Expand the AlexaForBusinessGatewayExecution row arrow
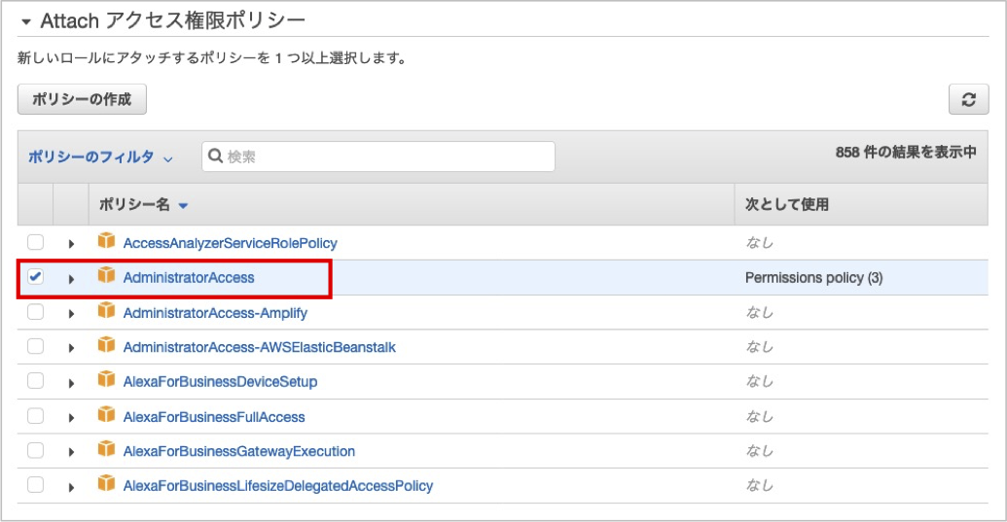The width and height of the screenshot is (1007, 522). 71,452
